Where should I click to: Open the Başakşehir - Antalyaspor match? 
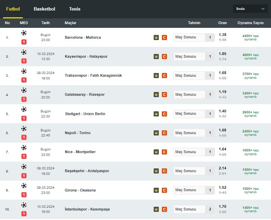[x=87, y=171]
